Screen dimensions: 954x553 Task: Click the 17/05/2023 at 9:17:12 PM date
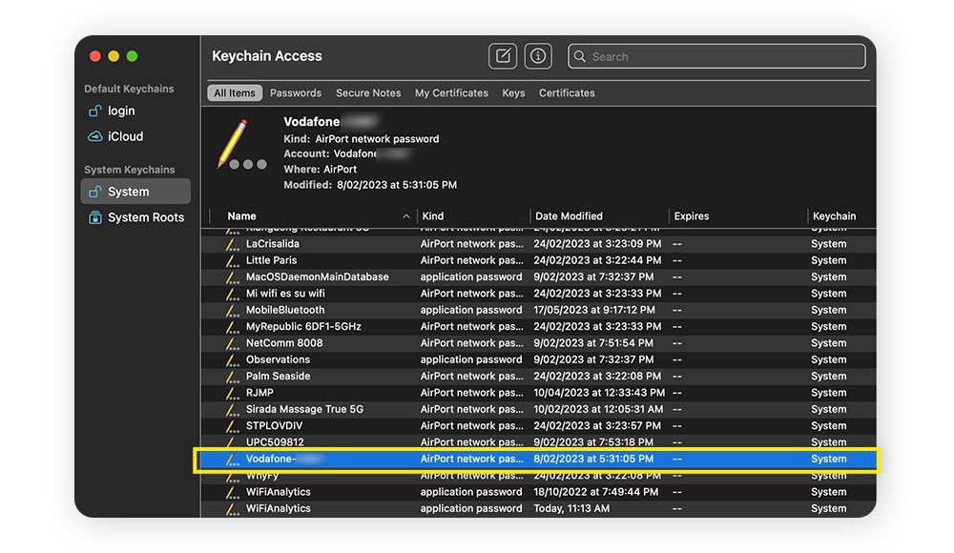(594, 310)
